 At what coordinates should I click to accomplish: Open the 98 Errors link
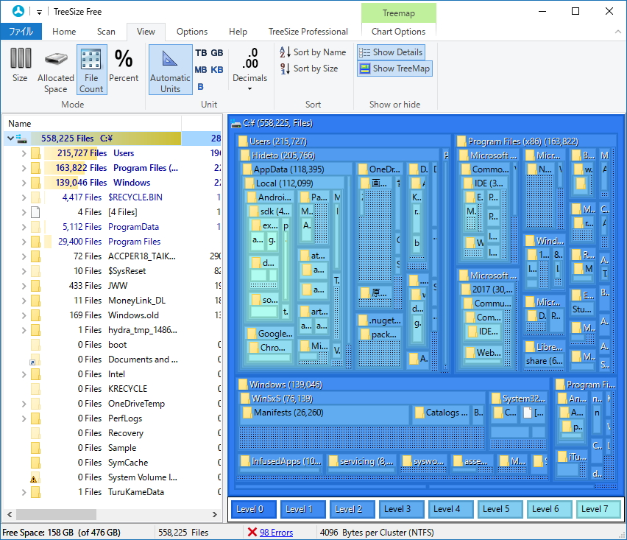pyautogui.click(x=276, y=533)
